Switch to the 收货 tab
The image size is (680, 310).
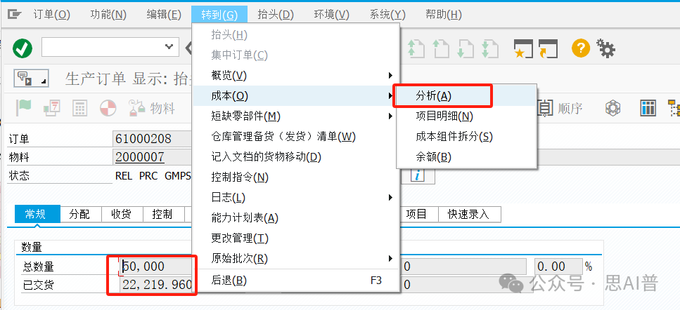pos(122,214)
